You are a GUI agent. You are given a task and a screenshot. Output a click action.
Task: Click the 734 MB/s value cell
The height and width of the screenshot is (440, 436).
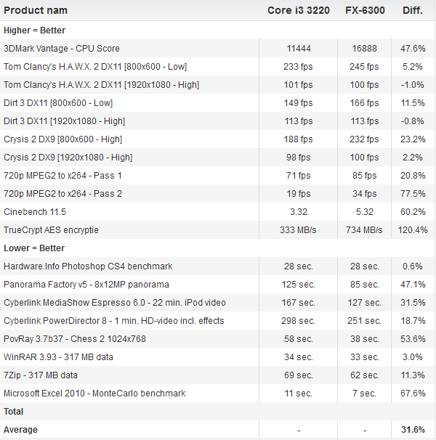[x=363, y=230]
